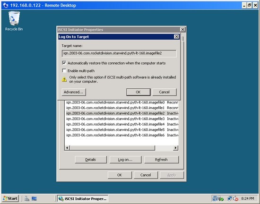Confirm Log On to Target with OK

(x=139, y=92)
